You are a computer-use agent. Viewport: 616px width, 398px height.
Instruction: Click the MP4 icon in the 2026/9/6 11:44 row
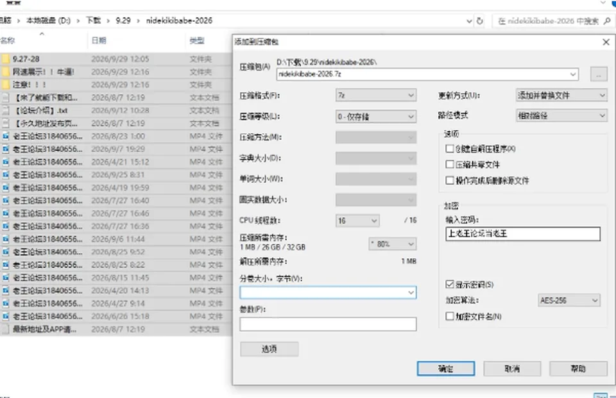point(6,240)
